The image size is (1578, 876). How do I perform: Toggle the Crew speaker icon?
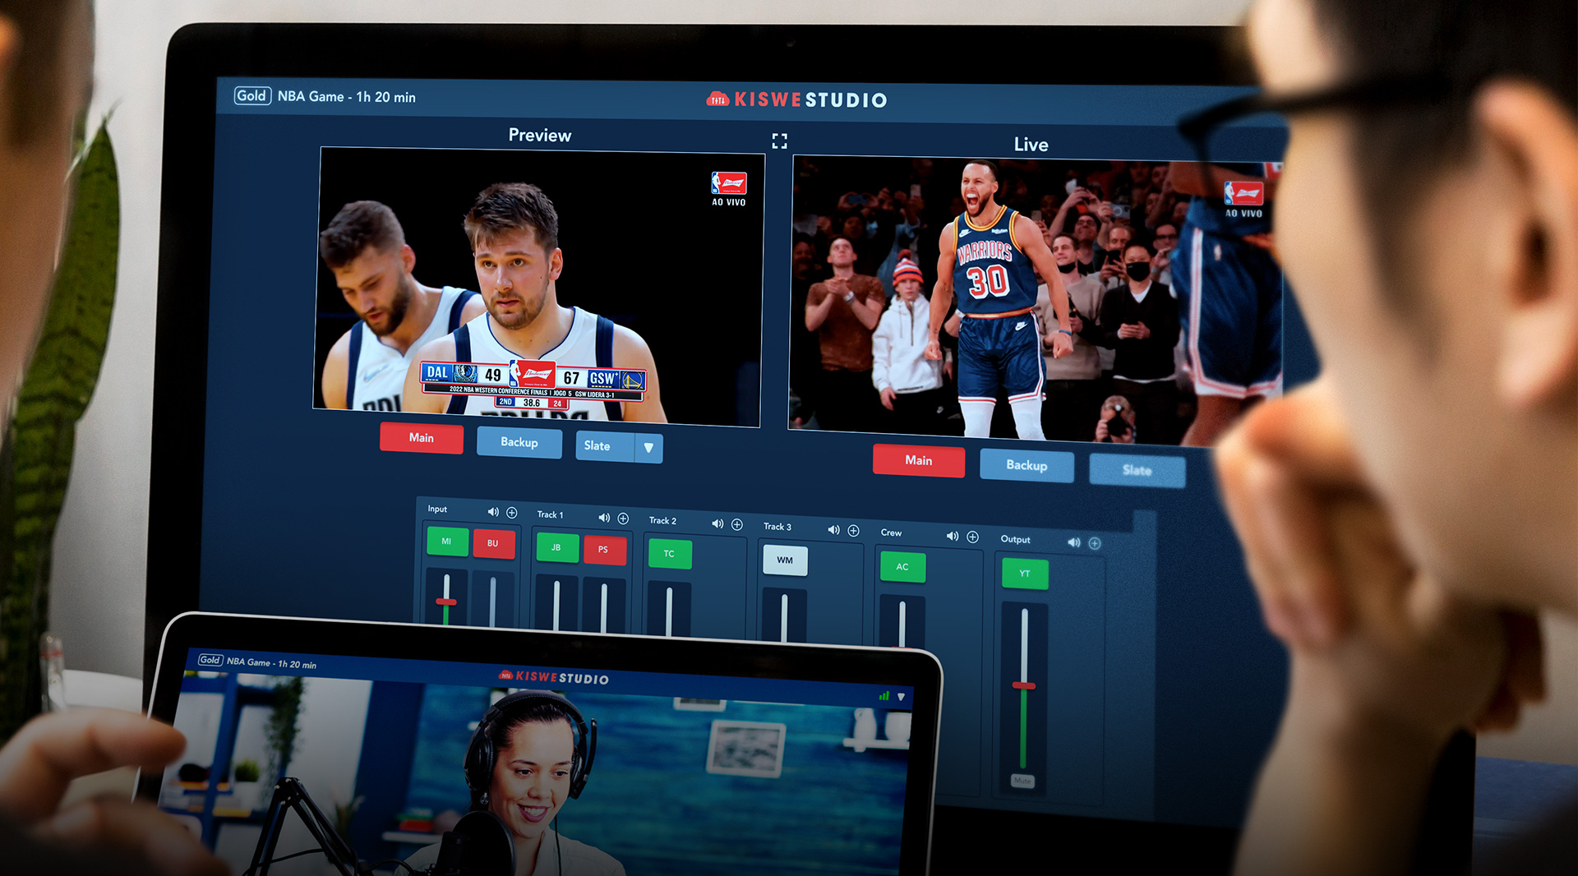[x=953, y=536]
